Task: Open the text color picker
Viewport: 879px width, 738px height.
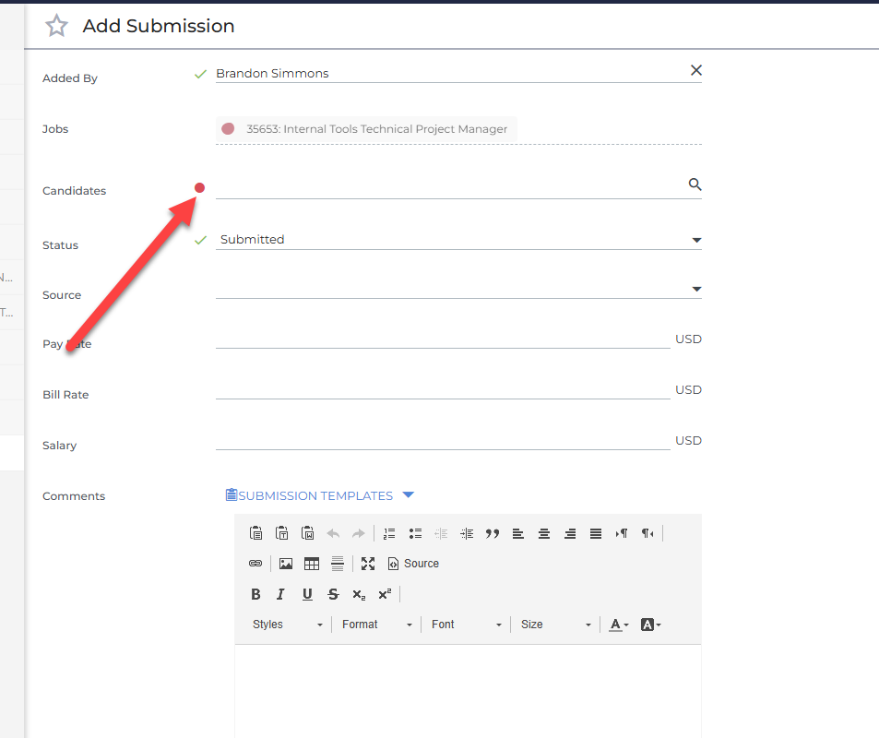Action: click(x=619, y=625)
